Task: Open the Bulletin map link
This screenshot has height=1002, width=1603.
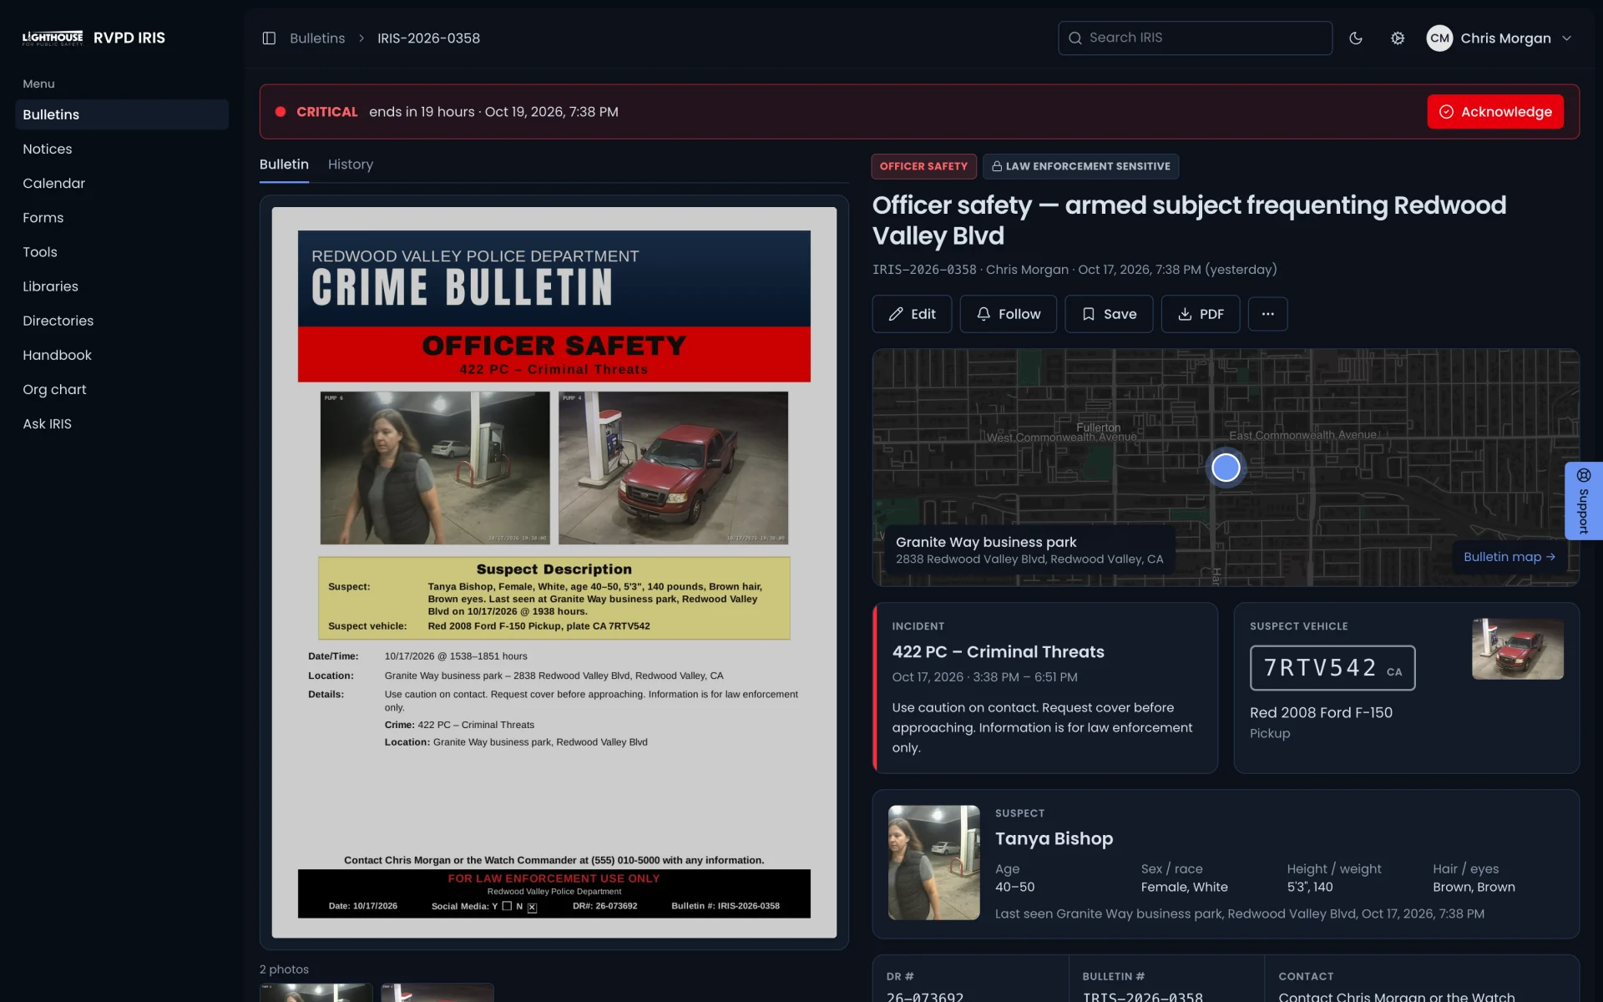Action: pos(1509,557)
